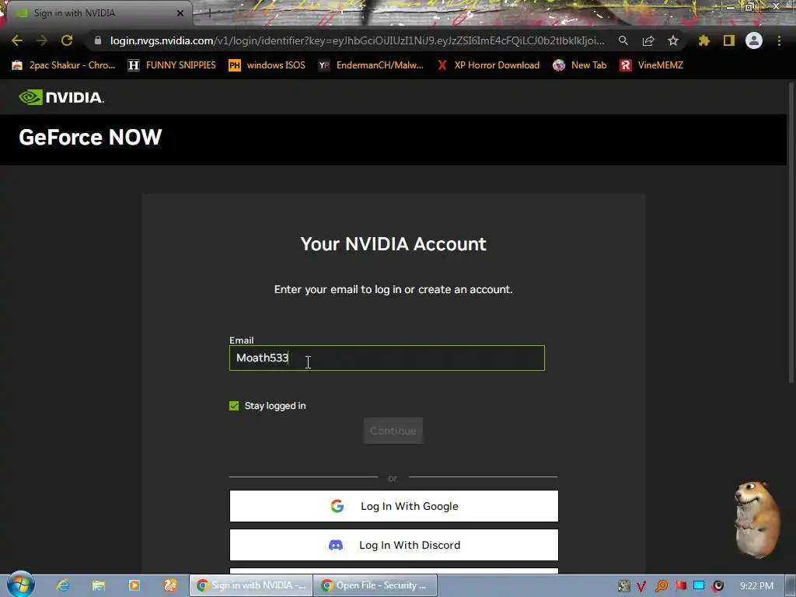Close the Sign in with NVIDIA tab
Viewport: 796px width, 597px height.
point(180,13)
